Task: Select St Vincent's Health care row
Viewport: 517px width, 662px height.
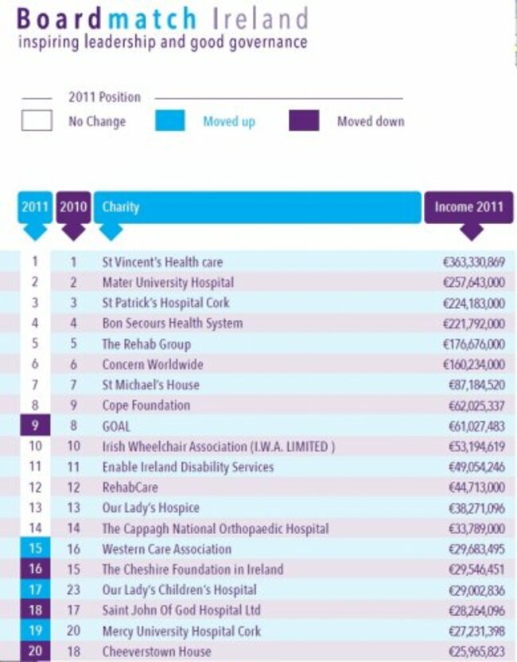Action: [162, 261]
